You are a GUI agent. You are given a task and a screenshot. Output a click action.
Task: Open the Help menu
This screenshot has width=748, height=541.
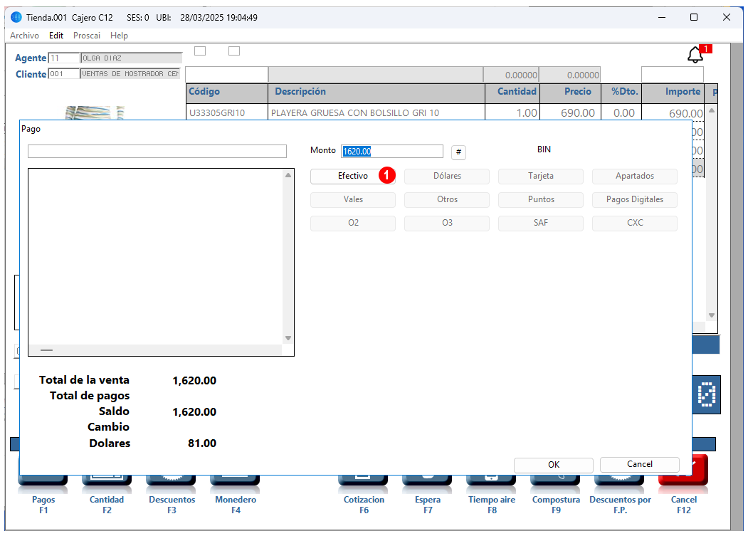click(119, 36)
